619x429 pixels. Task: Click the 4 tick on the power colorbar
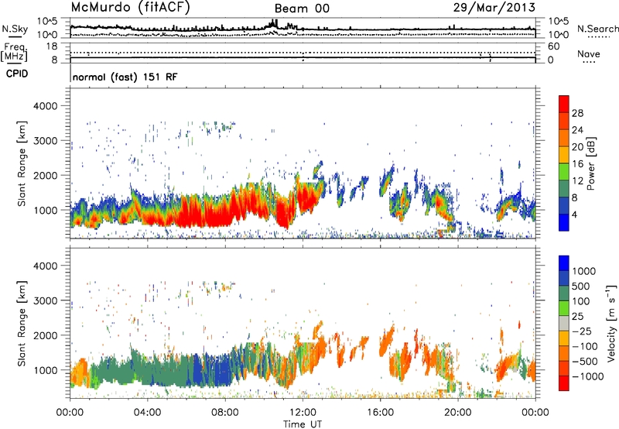575,214
